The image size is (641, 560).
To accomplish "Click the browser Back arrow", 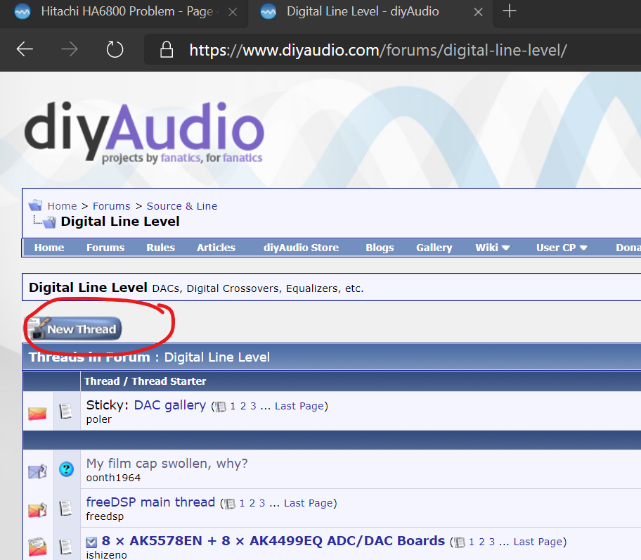I will point(25,49).
